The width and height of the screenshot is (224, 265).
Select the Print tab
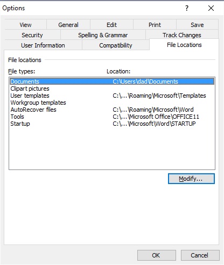coord(155,25)
